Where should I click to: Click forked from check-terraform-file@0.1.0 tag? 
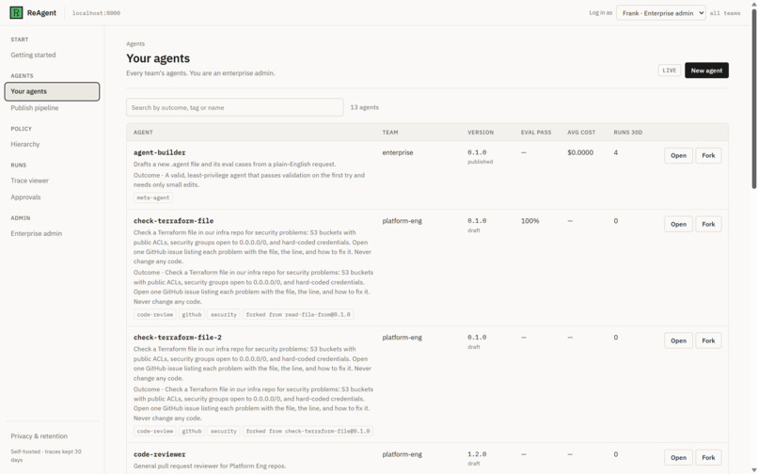click(x=308, y=431)
